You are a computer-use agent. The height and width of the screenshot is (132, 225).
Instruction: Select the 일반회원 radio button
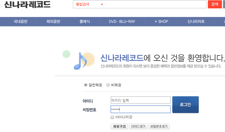pyautogui.click(x=86, y=85)
